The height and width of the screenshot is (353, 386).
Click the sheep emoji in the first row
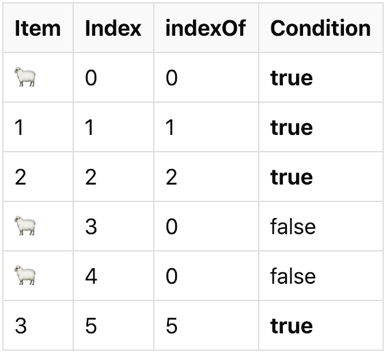[x=25, y=78]
